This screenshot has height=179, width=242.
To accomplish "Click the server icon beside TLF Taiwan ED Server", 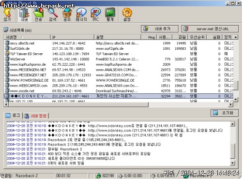I will [x=7, y=54].
